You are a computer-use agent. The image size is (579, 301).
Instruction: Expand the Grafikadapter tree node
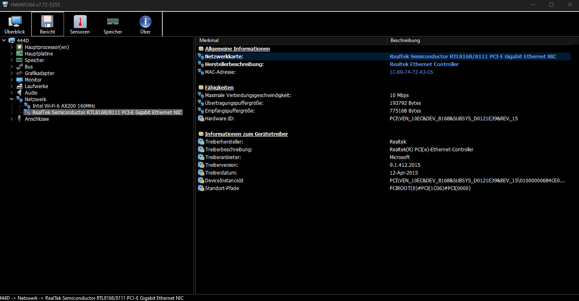coord(11,73)
